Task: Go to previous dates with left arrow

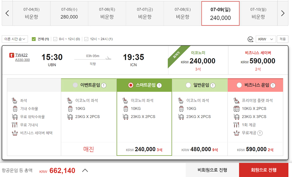Action: pos(7,13)
